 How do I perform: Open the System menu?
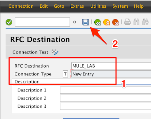point(120,6)
